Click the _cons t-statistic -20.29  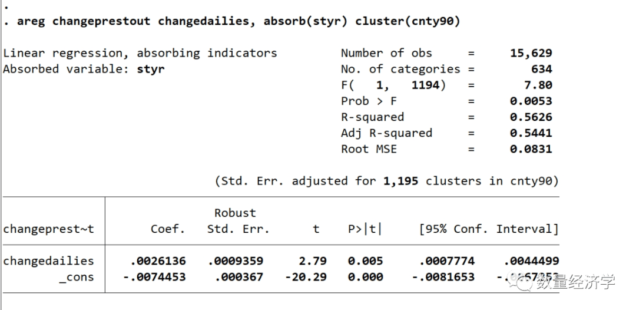point(306,276)
